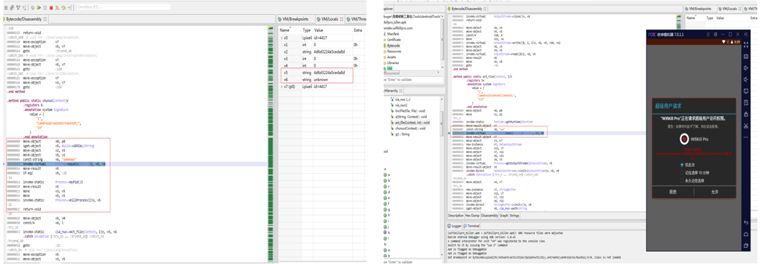Click the bug-shaped Start debugging icon
This screenshot has height=264, width=760.
[32, 8]
